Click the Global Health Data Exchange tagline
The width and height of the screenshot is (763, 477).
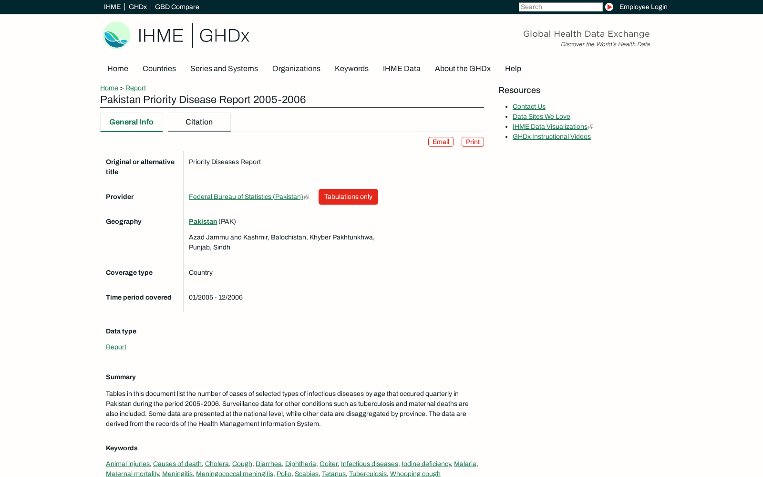(x=587, y=34)
